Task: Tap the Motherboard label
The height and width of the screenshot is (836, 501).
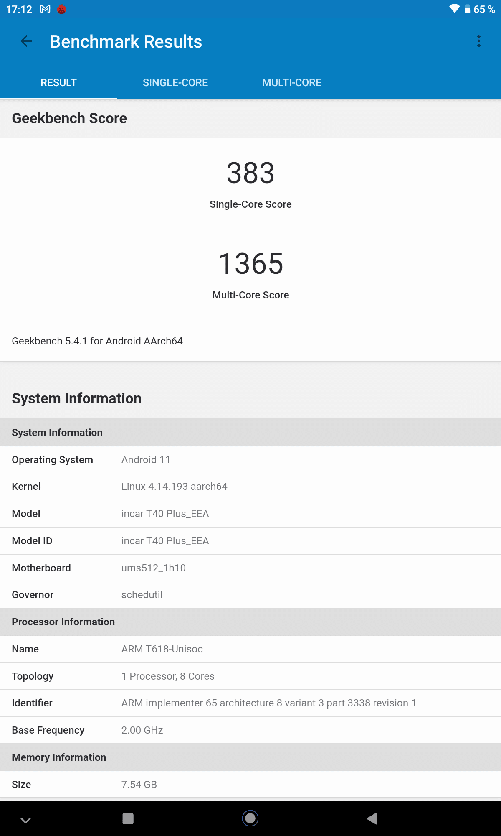Action: click(41, 568)
